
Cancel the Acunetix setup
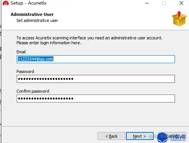(172, 136)
